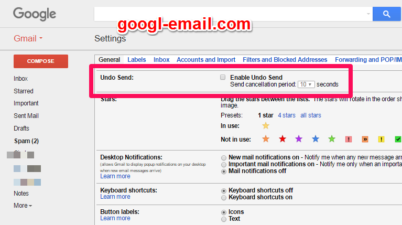Open Button labels Learn more link

click(x=115, y=218)
